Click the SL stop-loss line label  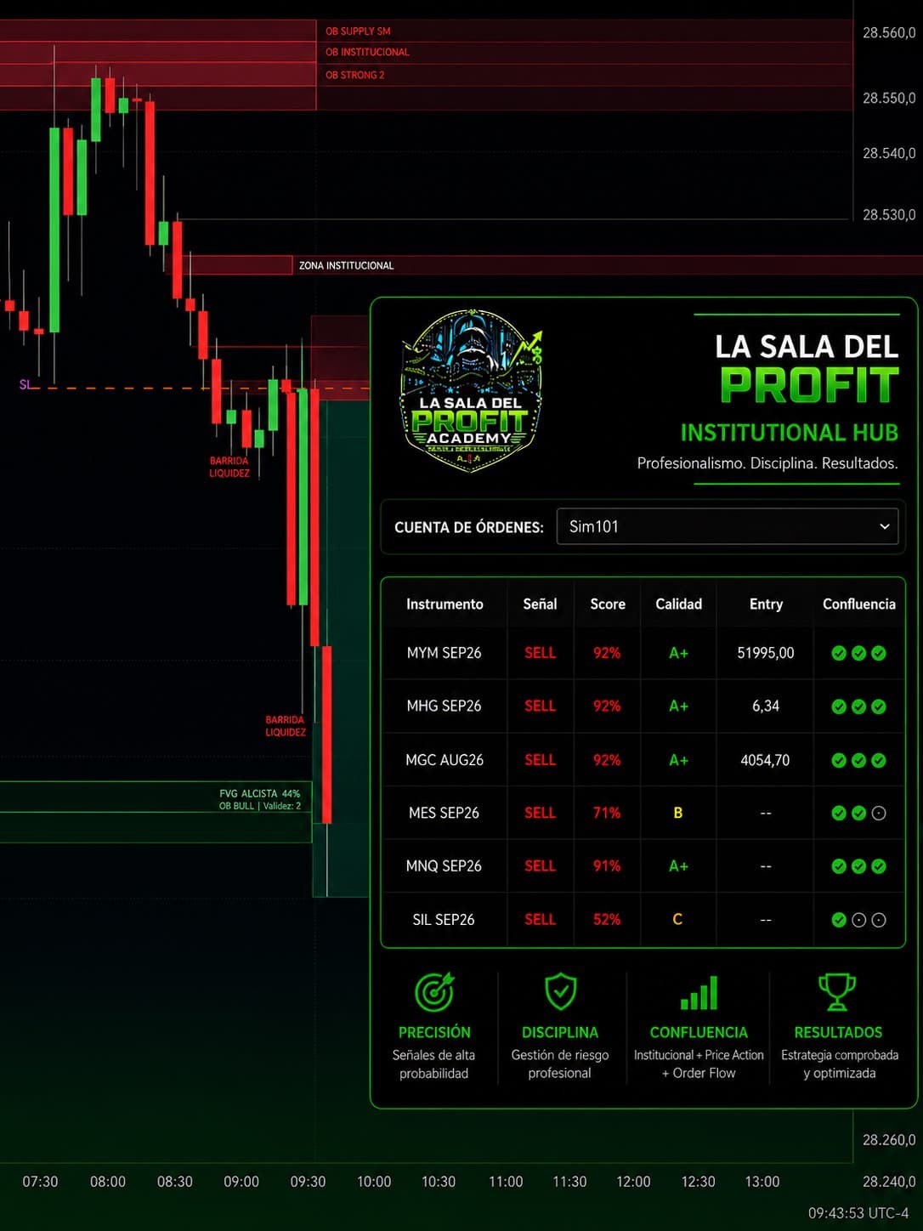[x=25, y=384]
